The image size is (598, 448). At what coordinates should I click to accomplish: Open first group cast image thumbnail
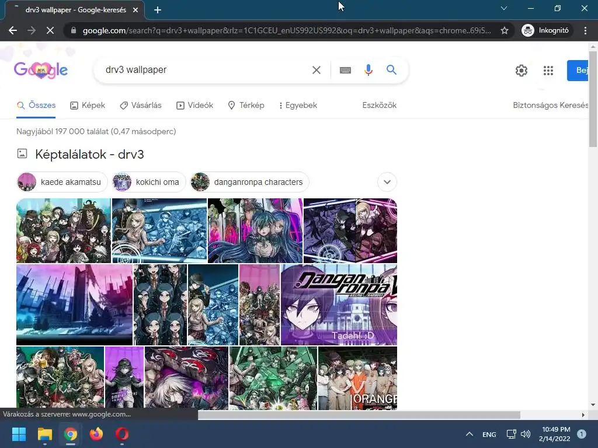click(x=64, y=230)
